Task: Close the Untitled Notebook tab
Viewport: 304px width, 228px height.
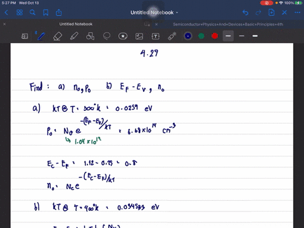Action: point(4,24)
